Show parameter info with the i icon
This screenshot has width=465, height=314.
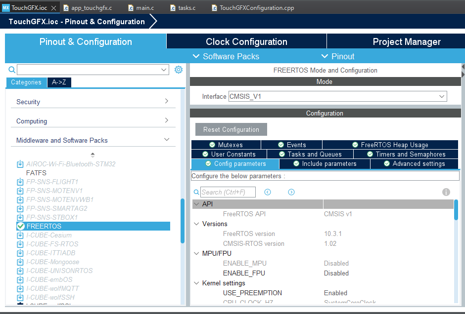pos(446,192)
